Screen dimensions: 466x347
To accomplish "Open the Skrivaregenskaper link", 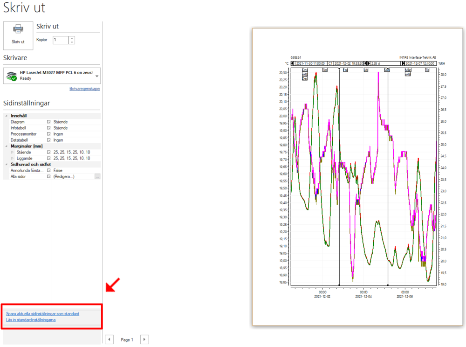I will click(85, 89).
